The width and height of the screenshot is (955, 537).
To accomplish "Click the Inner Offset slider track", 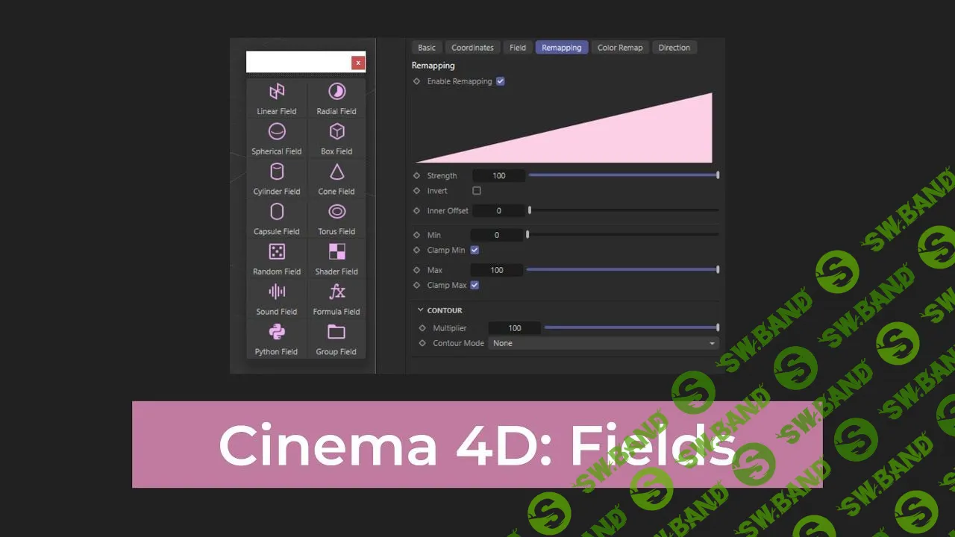I will pos(624,210).
